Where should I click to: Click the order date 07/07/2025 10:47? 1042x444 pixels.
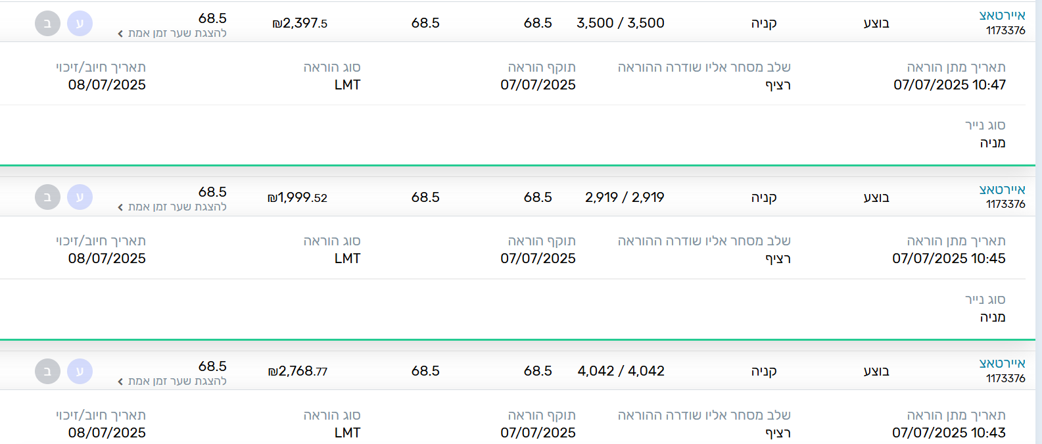(949, 85)
